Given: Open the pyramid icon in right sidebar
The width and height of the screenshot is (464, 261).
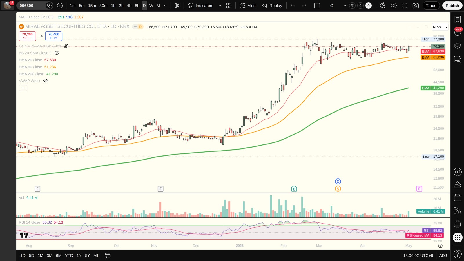Looking at the screenshot, I should pyautogui.click(x=457, y=184).
